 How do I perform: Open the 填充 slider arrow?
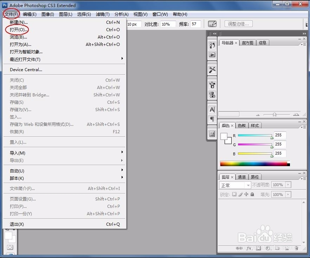tap(288, 194)
